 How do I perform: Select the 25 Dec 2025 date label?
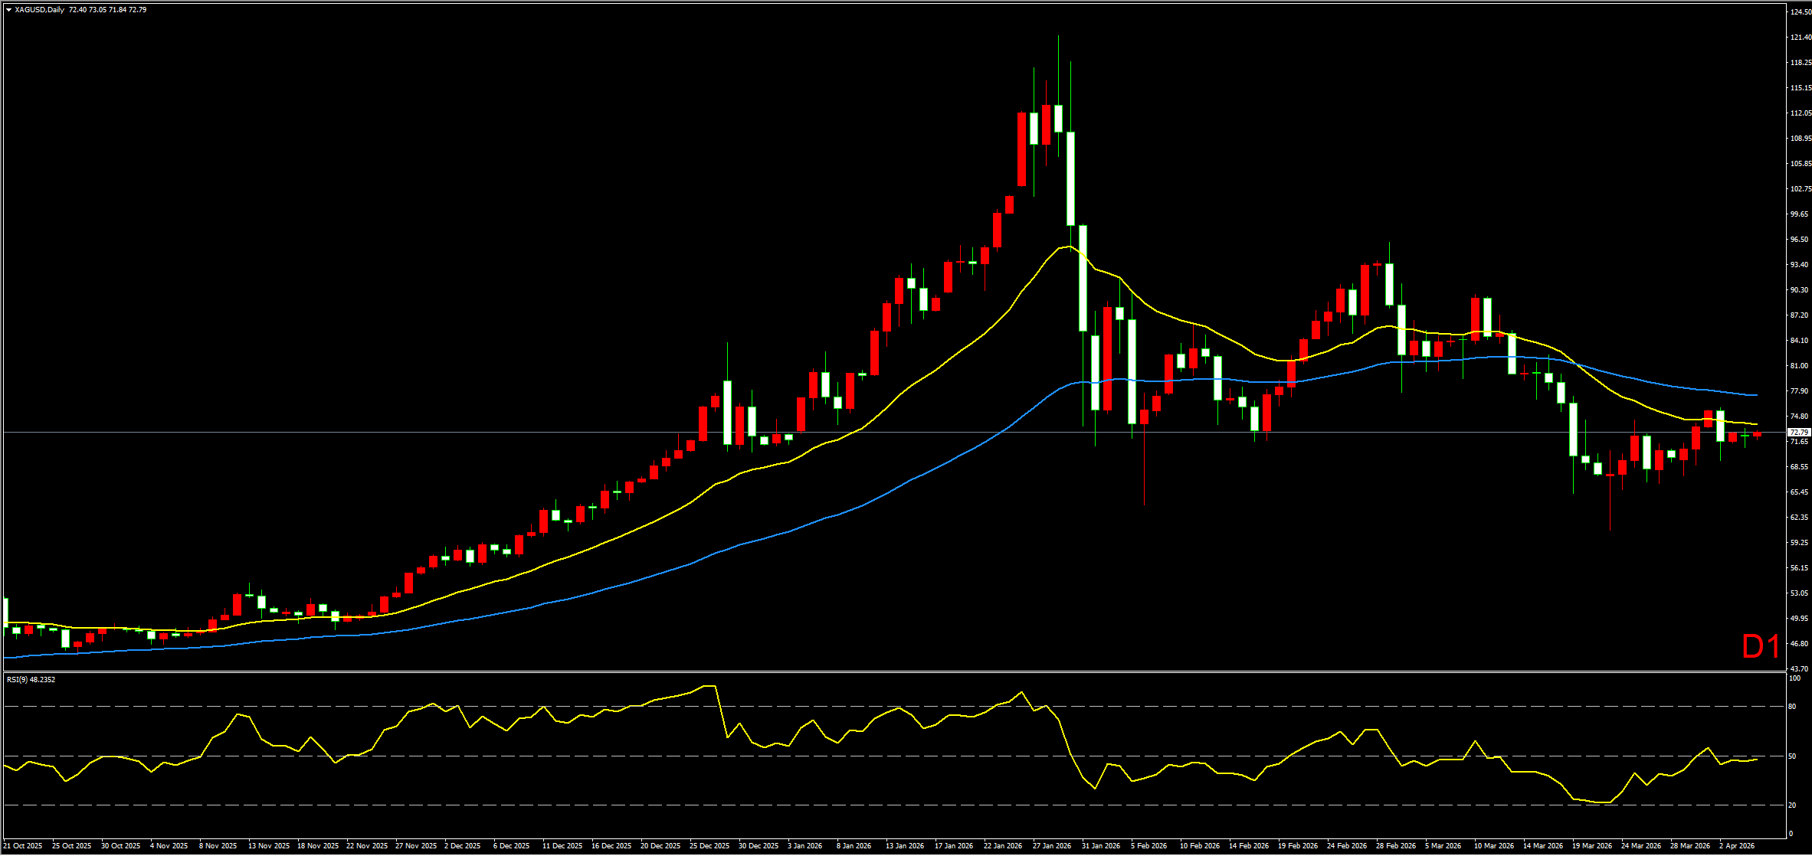709,846
